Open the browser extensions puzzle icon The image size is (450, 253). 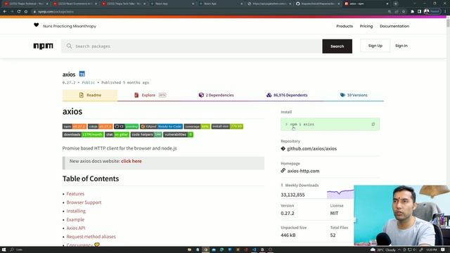(412, 11)
